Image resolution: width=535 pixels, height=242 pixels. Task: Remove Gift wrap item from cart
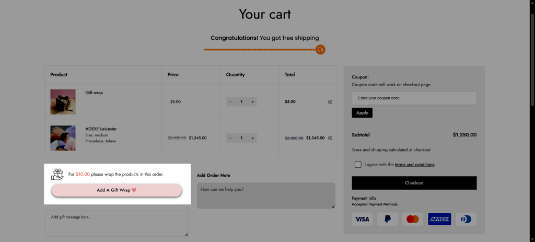(330, 102)
